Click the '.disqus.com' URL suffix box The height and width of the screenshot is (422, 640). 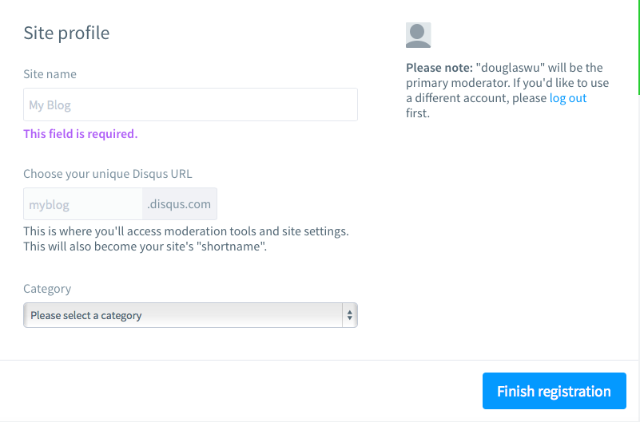(x=180, y=203)
